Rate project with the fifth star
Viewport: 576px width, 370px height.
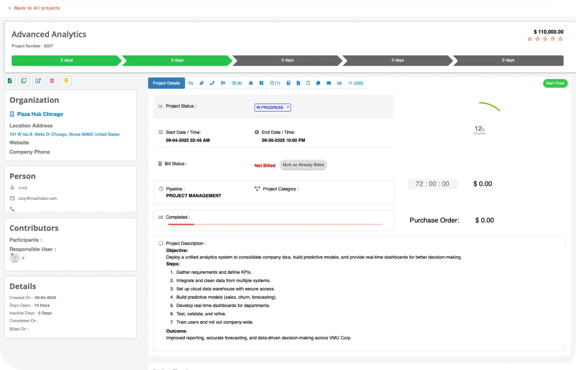pyautogui.click(x=560, y=39)
